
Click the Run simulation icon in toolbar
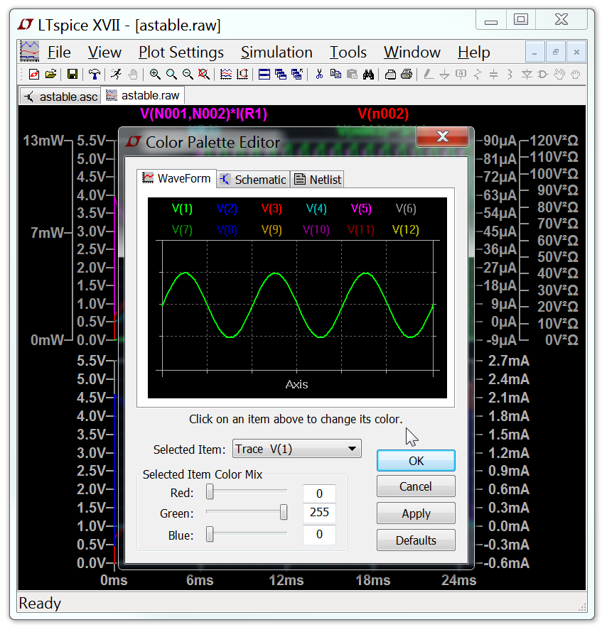(x=116, y=74)
